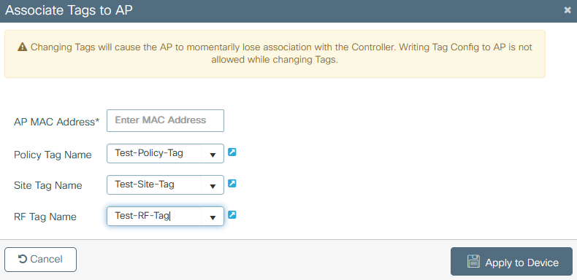This screenshot has height=280, width=577.
Task: Close the Associate Tags to AP dialog
Action: (x=568, y=10)
